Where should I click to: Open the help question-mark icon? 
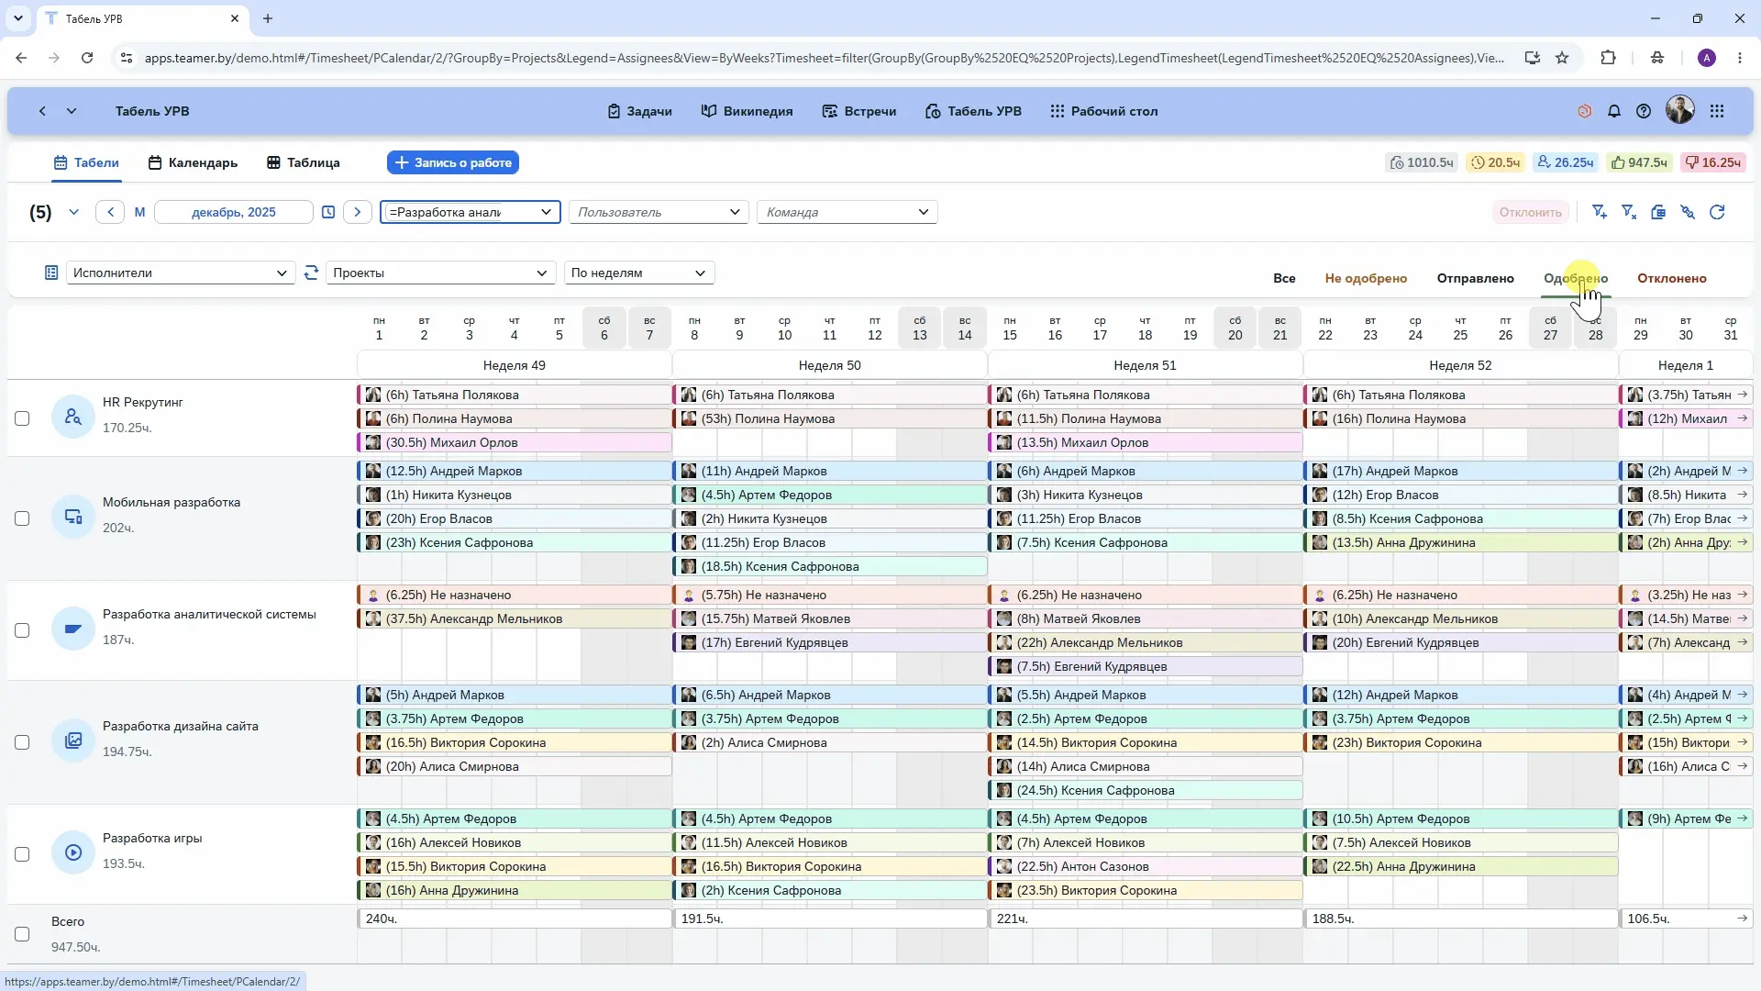click(x=1644, y=111)
